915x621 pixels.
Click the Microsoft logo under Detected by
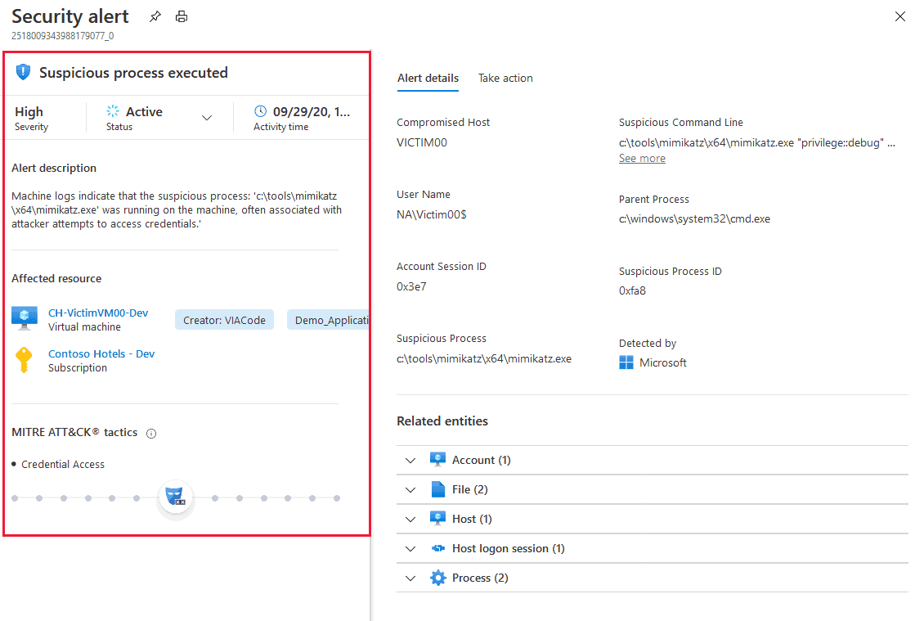(x=626, y=362)
